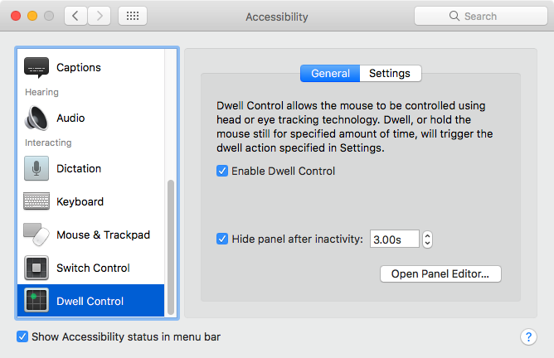Show all preferences grid button
The height and width of the screenshot is (358, 554).
tap(134, 16)
